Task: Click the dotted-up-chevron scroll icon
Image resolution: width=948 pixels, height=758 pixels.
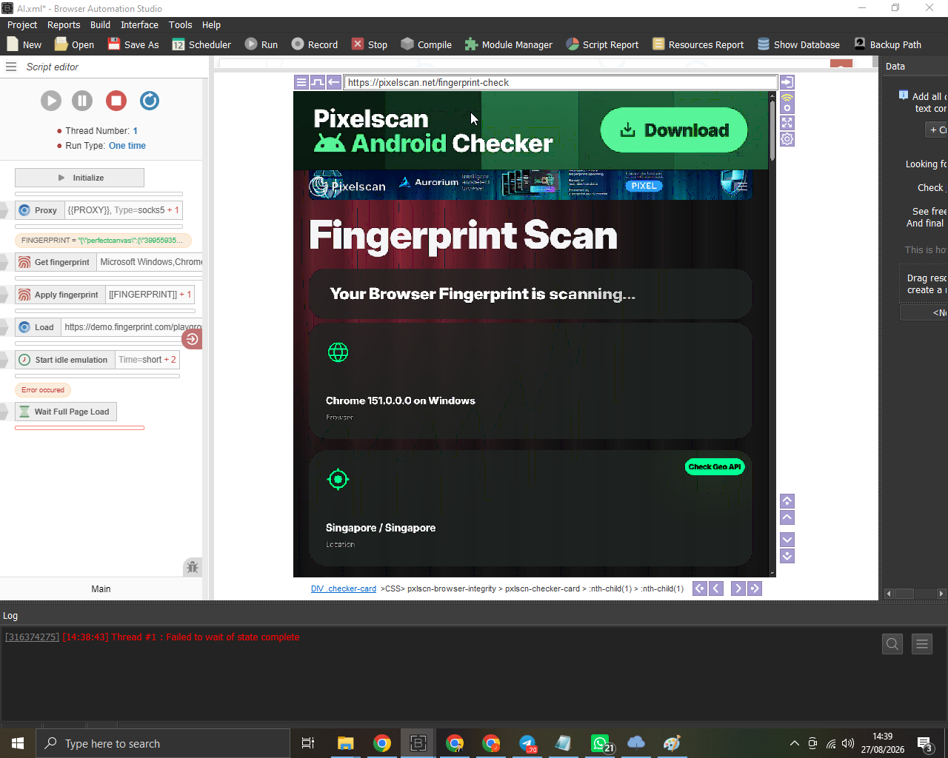Action: 788,501
